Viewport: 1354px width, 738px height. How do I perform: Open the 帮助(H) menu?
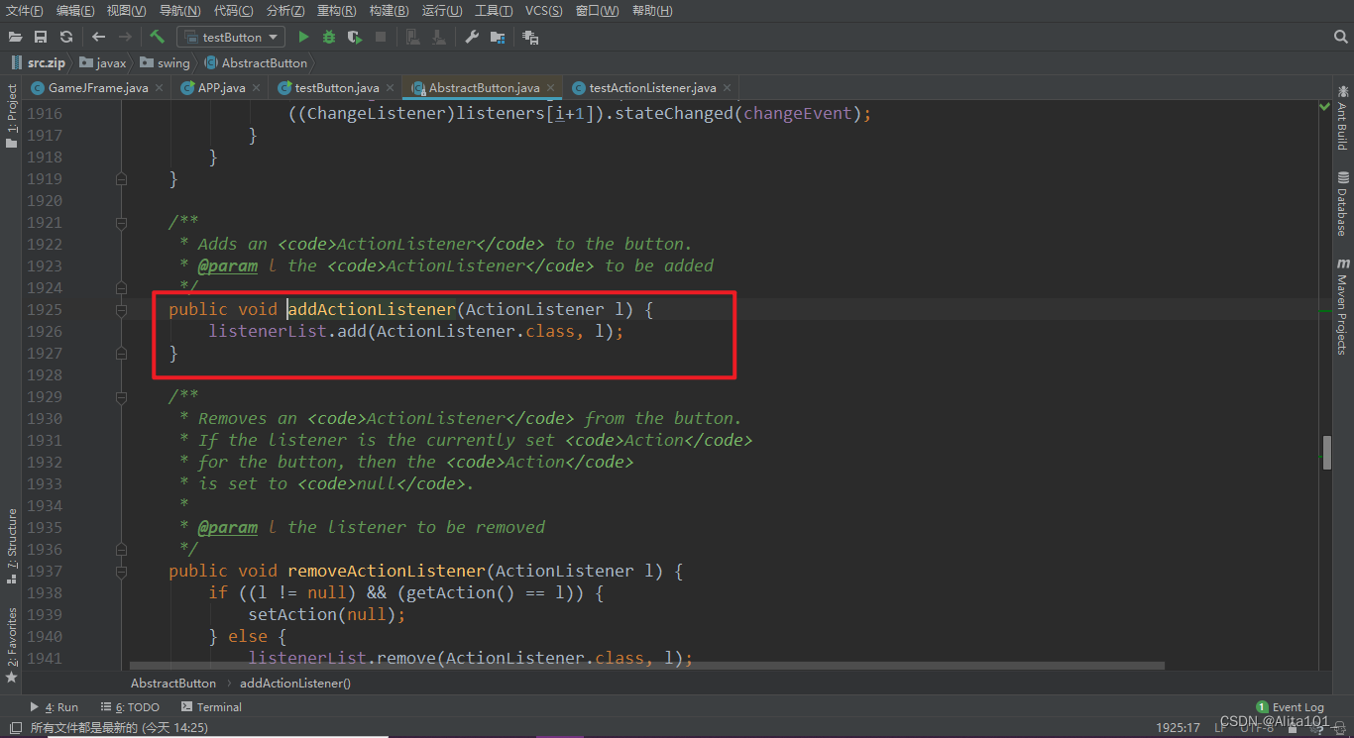[651, 11]
